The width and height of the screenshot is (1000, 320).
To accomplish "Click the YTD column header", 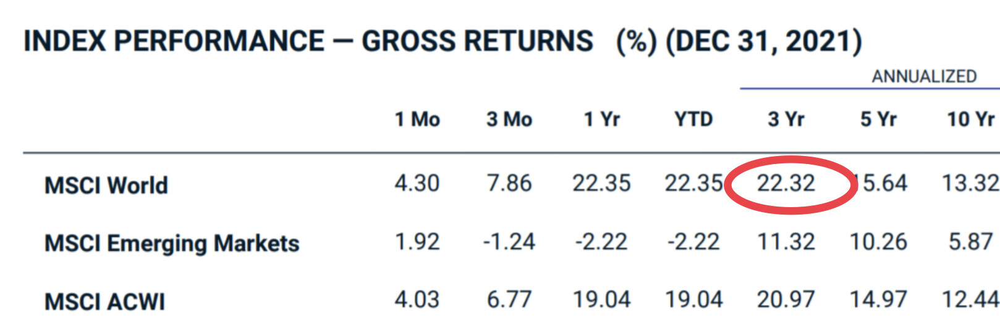I will coord(693,119).
